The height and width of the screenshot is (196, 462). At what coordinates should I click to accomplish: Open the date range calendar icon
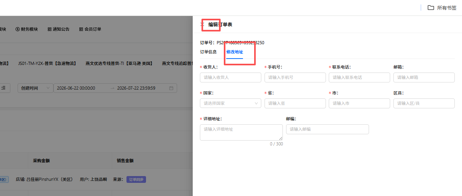pyautogui.click(x=171, y=88)
